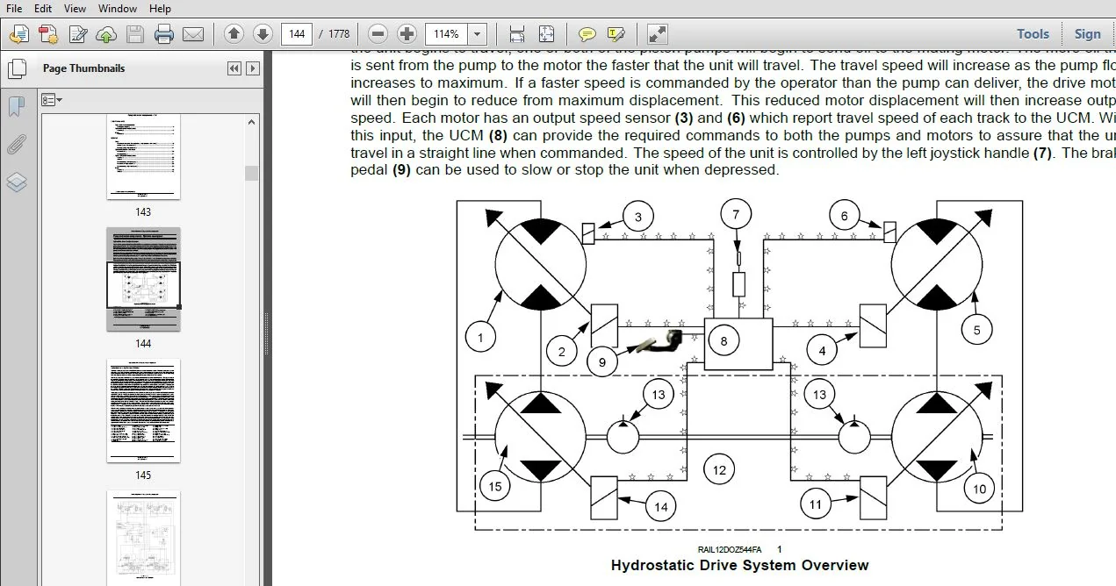Toggle read mode full-screen icon

pyautogui.click(x=657, y=34)
